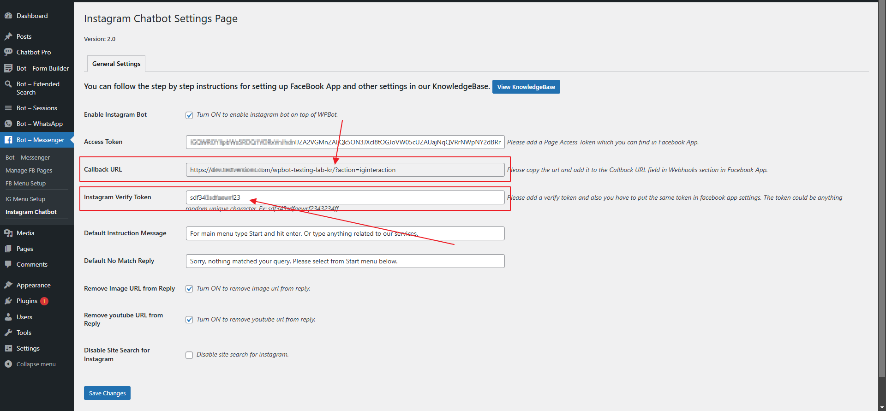Viewport: 886px width, 411px height.
Task: Click the Default Instruction Message field
Action: pyautogui.click(x=345, y=233)
